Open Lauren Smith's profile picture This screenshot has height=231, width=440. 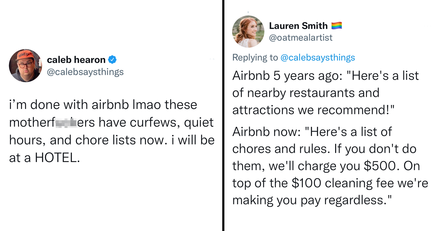click(x=248, y=32)
